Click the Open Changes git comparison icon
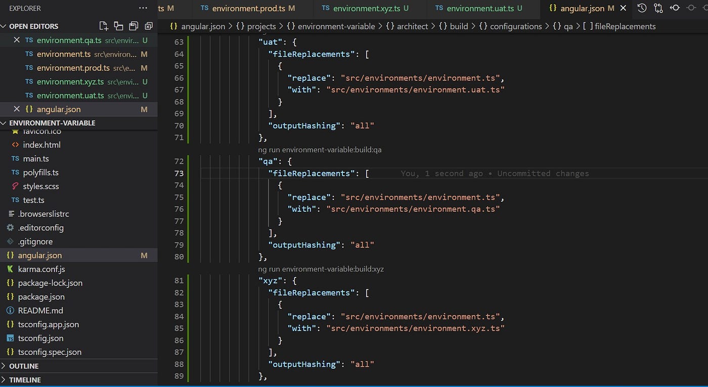This screenshot has height=387, width=708. [x=658, y=8]
